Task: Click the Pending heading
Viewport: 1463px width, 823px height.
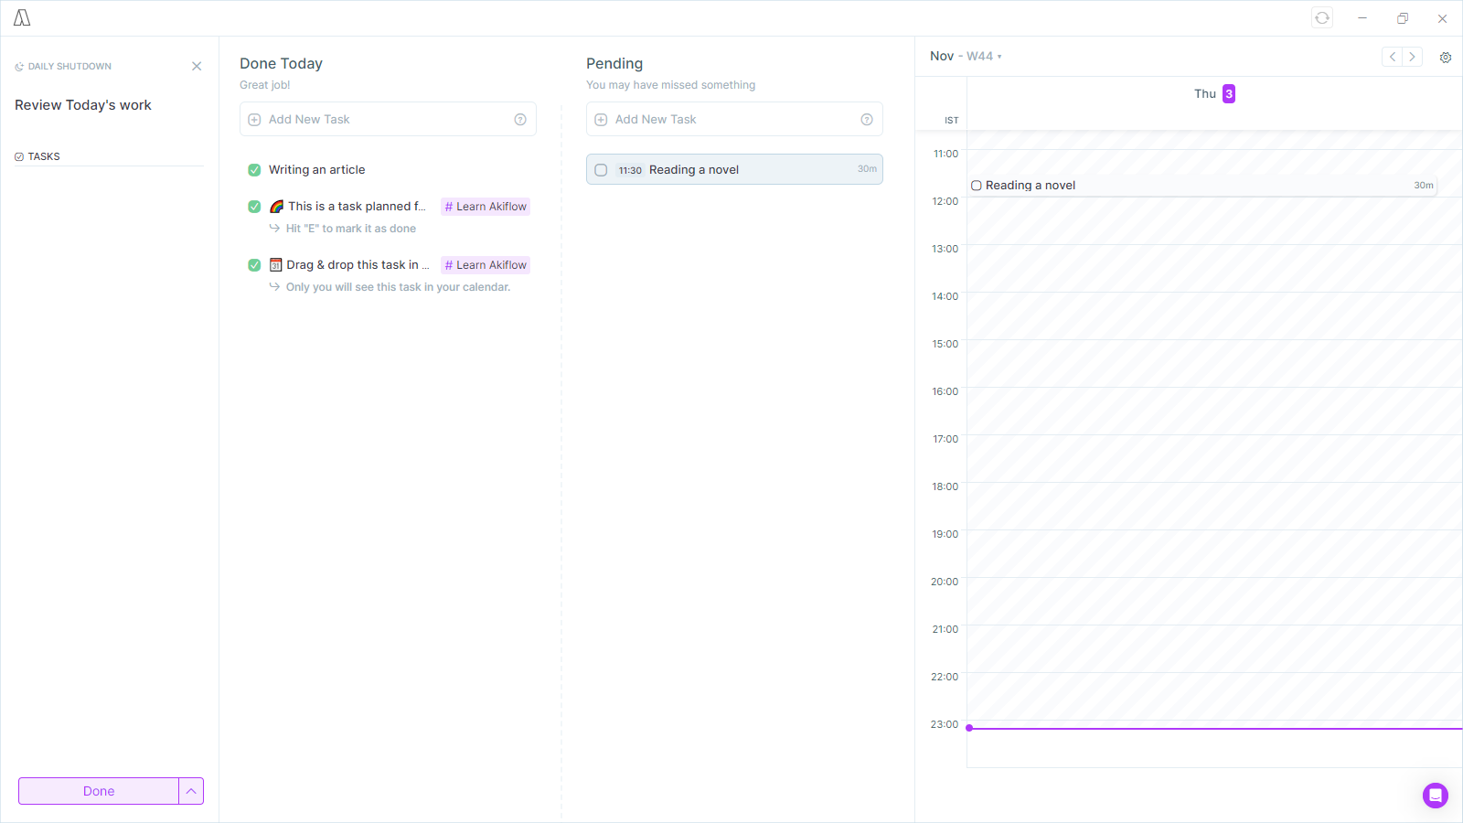Action: [x=614, y=64]
